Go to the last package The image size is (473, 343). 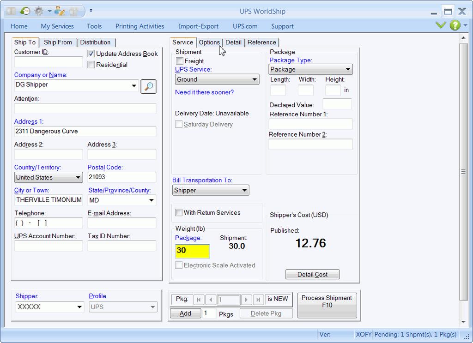(258, 300)
